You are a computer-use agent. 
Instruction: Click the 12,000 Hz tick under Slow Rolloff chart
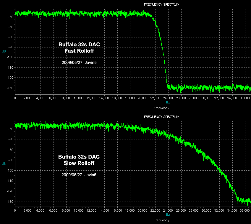click(91, 211)
